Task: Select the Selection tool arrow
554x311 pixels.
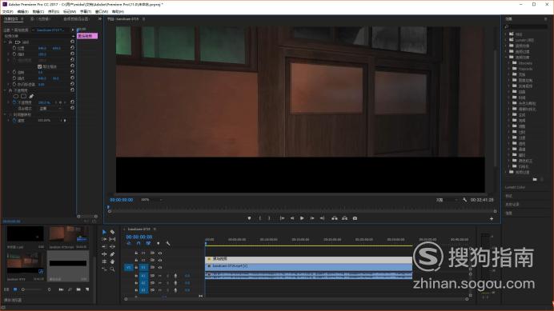Action: 104,232
